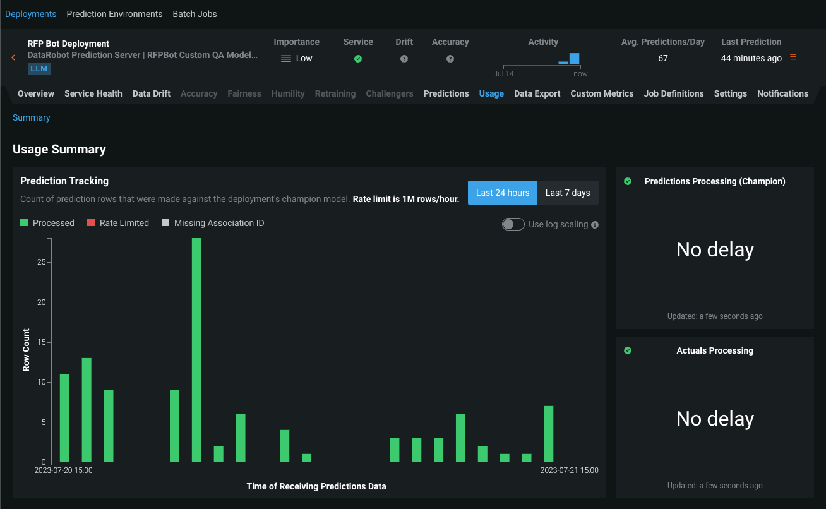Click the orange back arrow beside RFP Bot Deployment

(x=13, y=57)
